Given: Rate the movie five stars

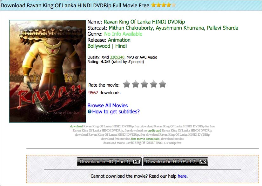Looking at the screenshot, I should coord(162,84).
